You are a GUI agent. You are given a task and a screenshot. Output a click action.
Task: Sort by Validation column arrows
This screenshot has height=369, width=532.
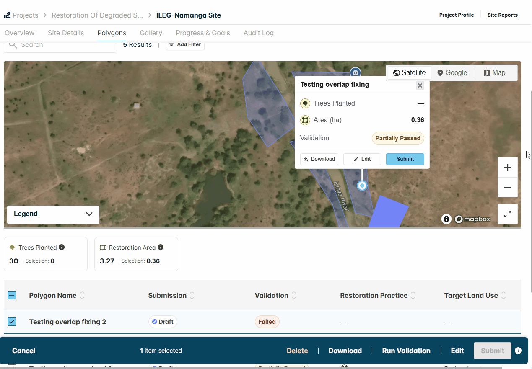click(x=294, y=295)
